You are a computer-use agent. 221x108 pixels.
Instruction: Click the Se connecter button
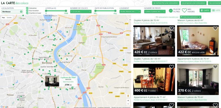[214, 3]
